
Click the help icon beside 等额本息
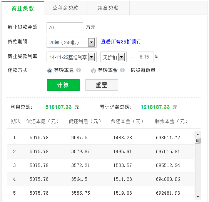[79, 70]
